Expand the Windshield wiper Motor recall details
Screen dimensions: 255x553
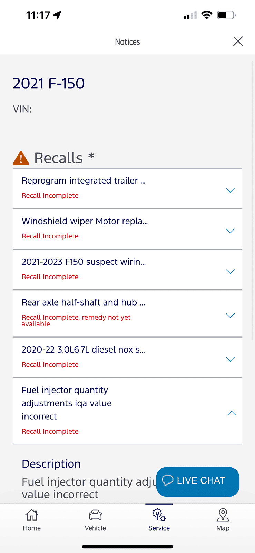pyautogui.click(x=230, y=231)
